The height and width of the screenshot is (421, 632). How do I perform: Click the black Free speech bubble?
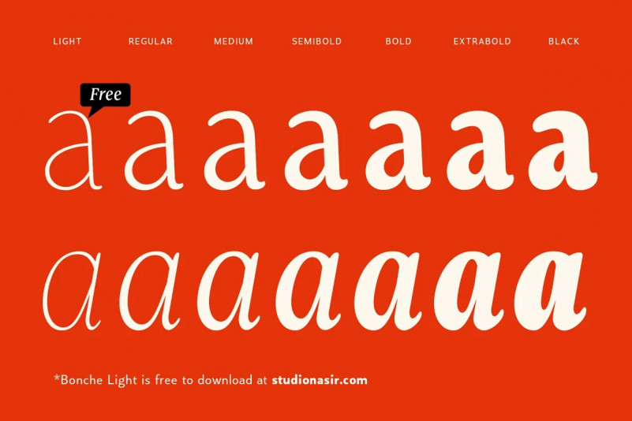[x=105, y=95]
